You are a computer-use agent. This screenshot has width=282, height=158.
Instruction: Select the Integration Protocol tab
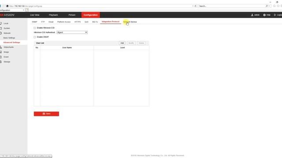click(111, 22)
